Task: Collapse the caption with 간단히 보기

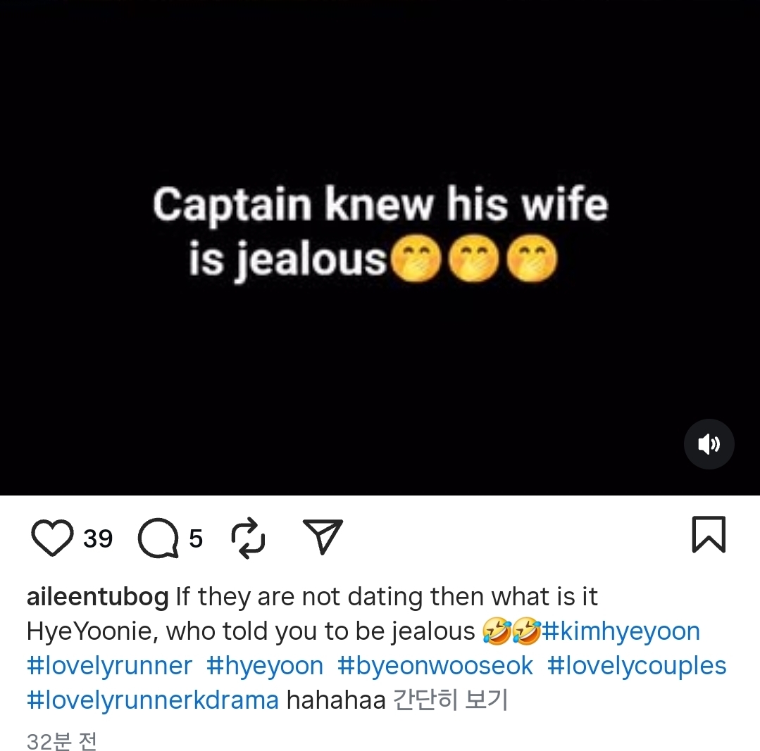Action: [x=450, y=700]
